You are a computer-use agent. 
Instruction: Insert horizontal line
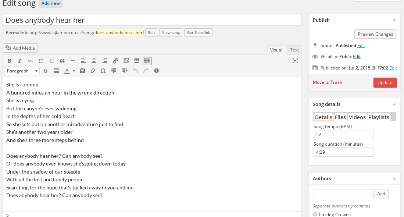point(73,61)
